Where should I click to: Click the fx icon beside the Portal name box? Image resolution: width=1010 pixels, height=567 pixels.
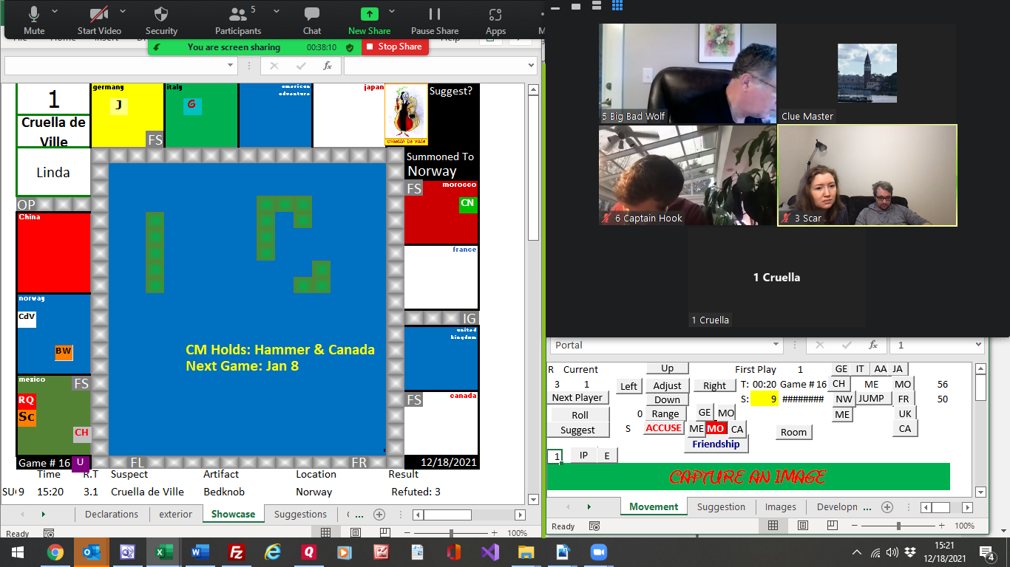click(873, 345)
